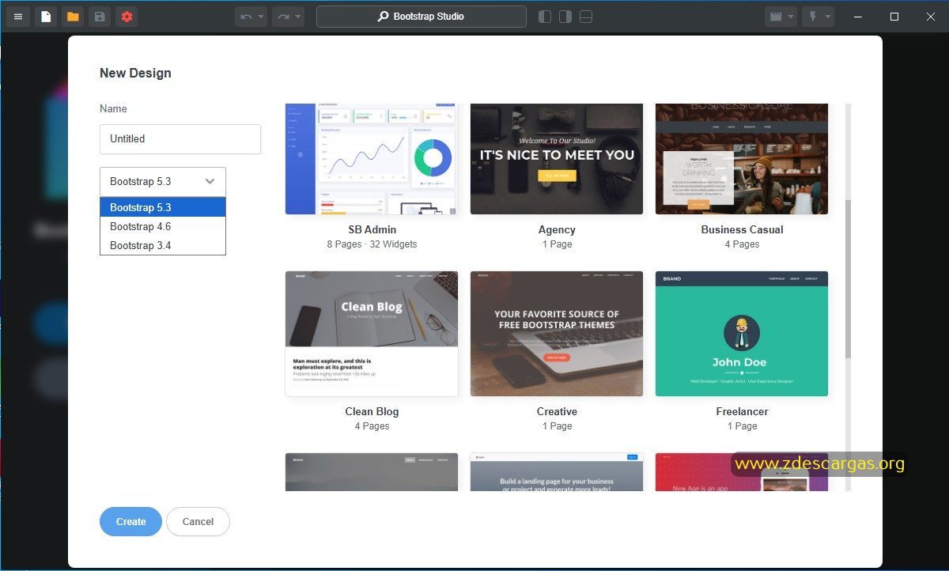
Task: Click the Preview clapperboard icon
Action: pos(776,17)
